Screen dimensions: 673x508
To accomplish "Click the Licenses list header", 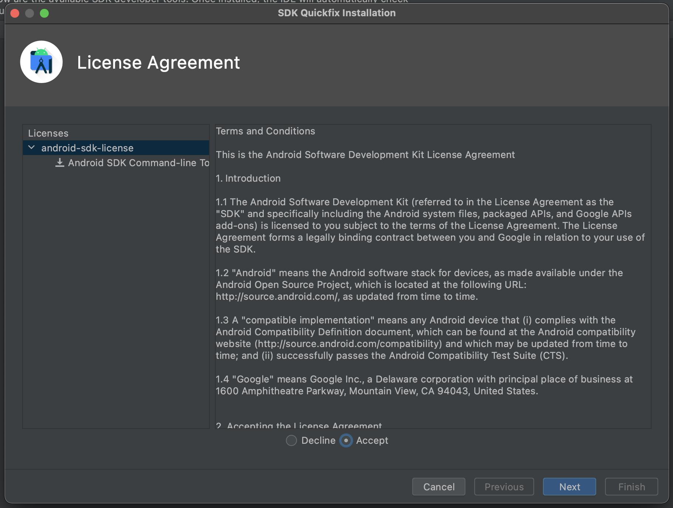I will [x=48, y=133].
